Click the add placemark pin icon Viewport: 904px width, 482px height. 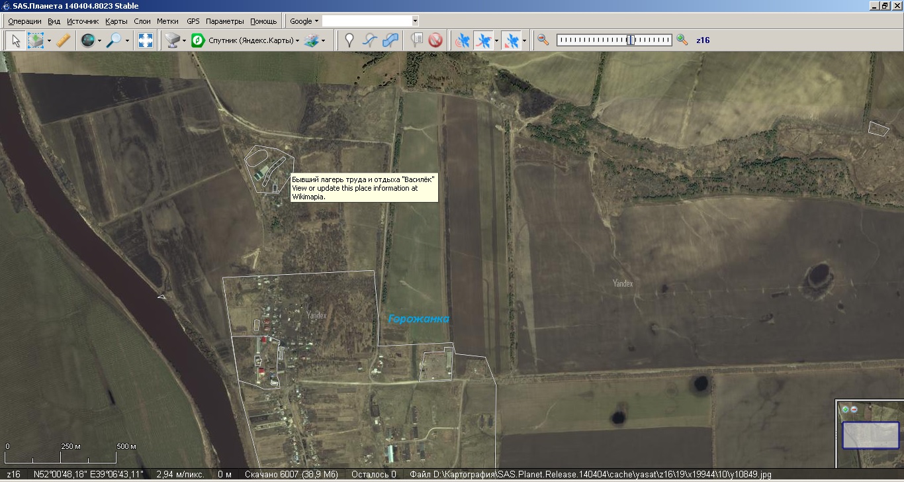click(349, 40)
